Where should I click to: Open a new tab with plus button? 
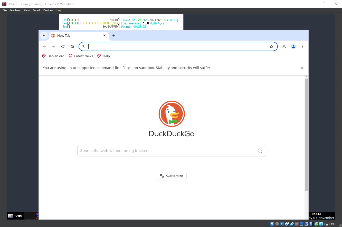[x=114, y=35]
